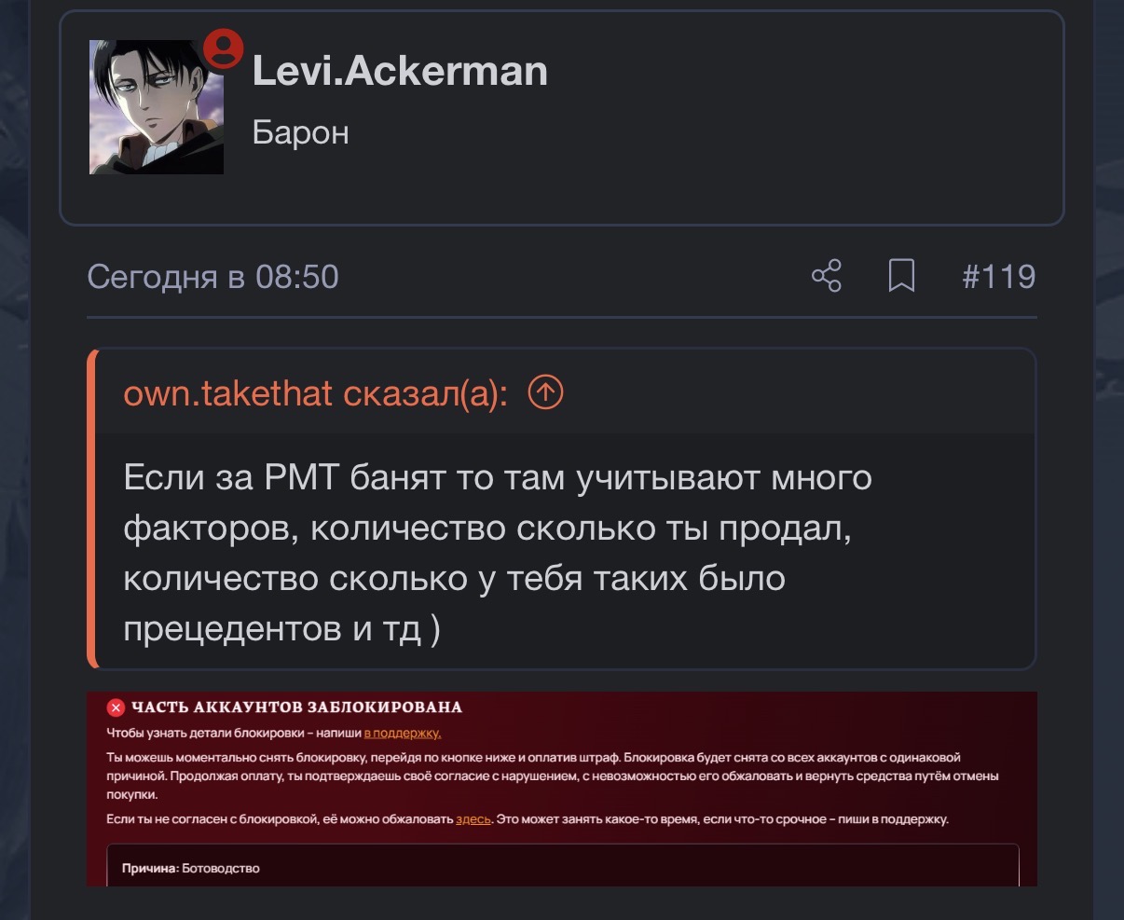Click the timestamp Сегодня в 08:50
Viewport: 1124px width, 920px height.
pyautogui.click(x=212, y=277)
